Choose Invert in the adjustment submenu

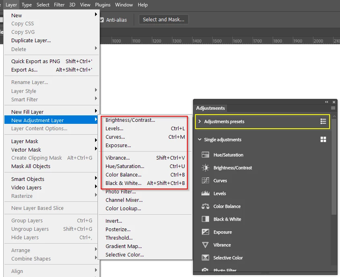(x=145, y=221)
